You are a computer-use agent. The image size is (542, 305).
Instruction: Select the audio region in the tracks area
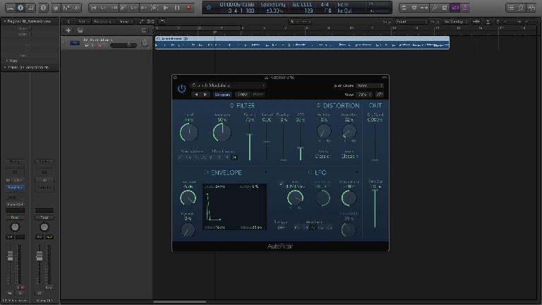coord(302,43)
